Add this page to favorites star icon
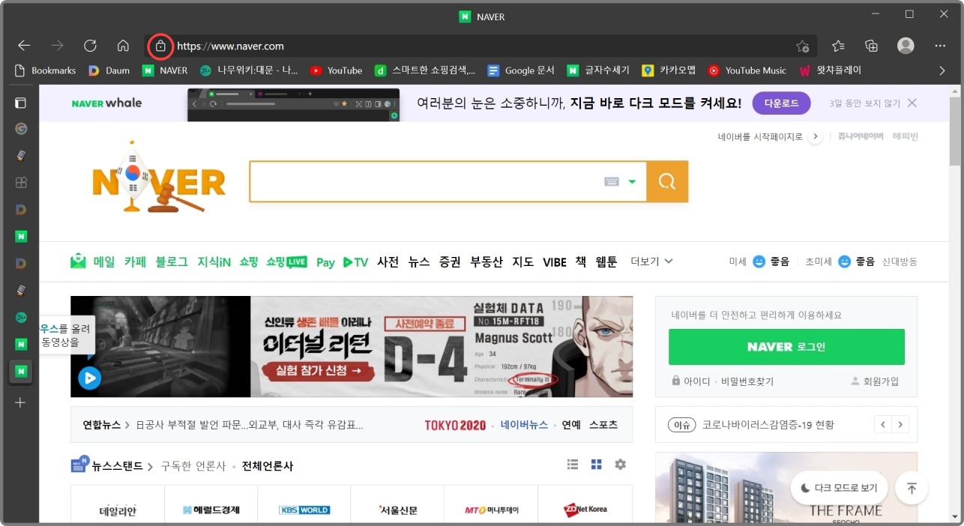The height and width of the screenshot is (526, 964). pyautogui.click(x=802, y=46)
